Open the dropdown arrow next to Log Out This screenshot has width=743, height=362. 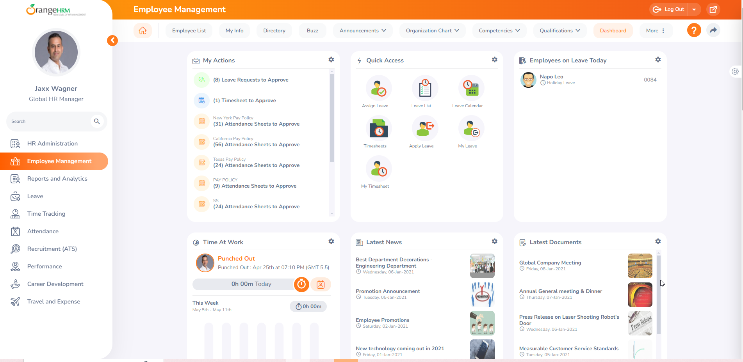coord(694,9)
